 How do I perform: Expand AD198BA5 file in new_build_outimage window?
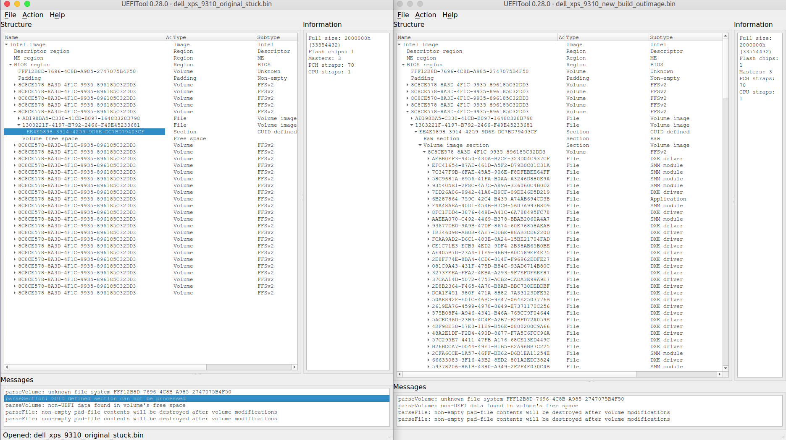[x=412, y=118]
